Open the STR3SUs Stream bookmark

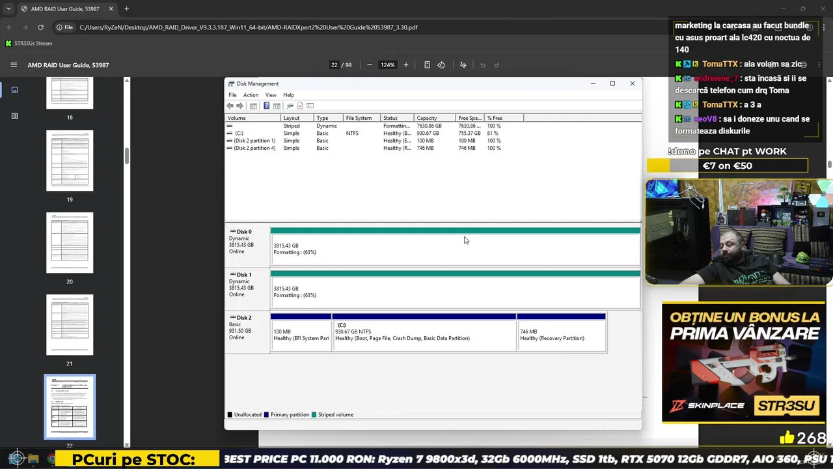pos(29,44)
